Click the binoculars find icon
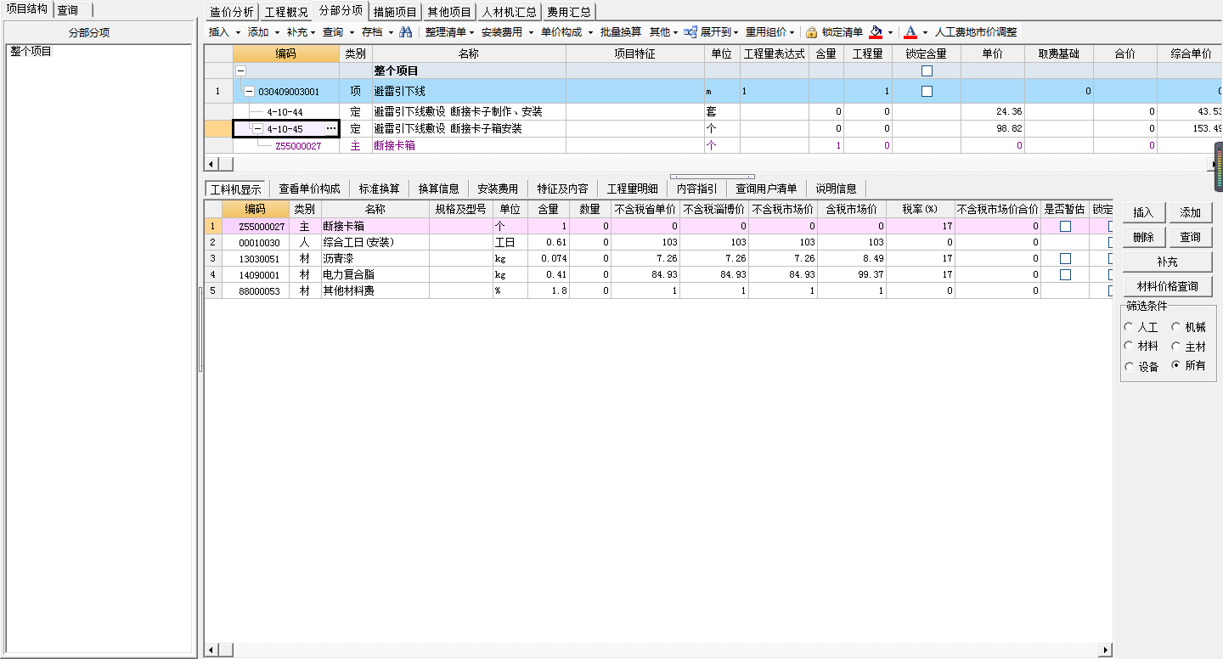The image size is (1223, 659). [x=406, y=32]
